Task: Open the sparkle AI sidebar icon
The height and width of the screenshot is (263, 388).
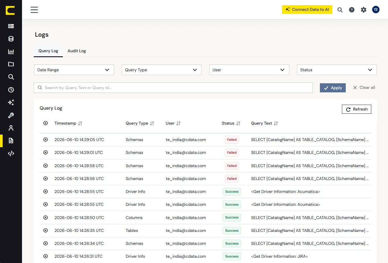Action: (x=11, y=102)
